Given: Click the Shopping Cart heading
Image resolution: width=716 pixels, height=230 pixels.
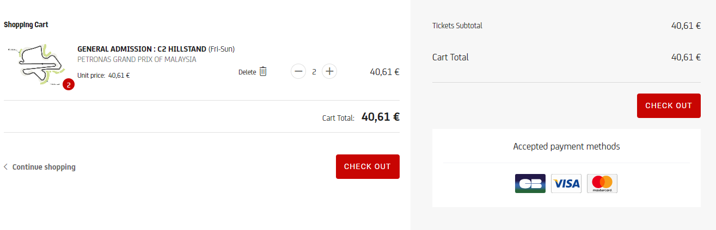Looking at the screenshot, I should (26, 24).
